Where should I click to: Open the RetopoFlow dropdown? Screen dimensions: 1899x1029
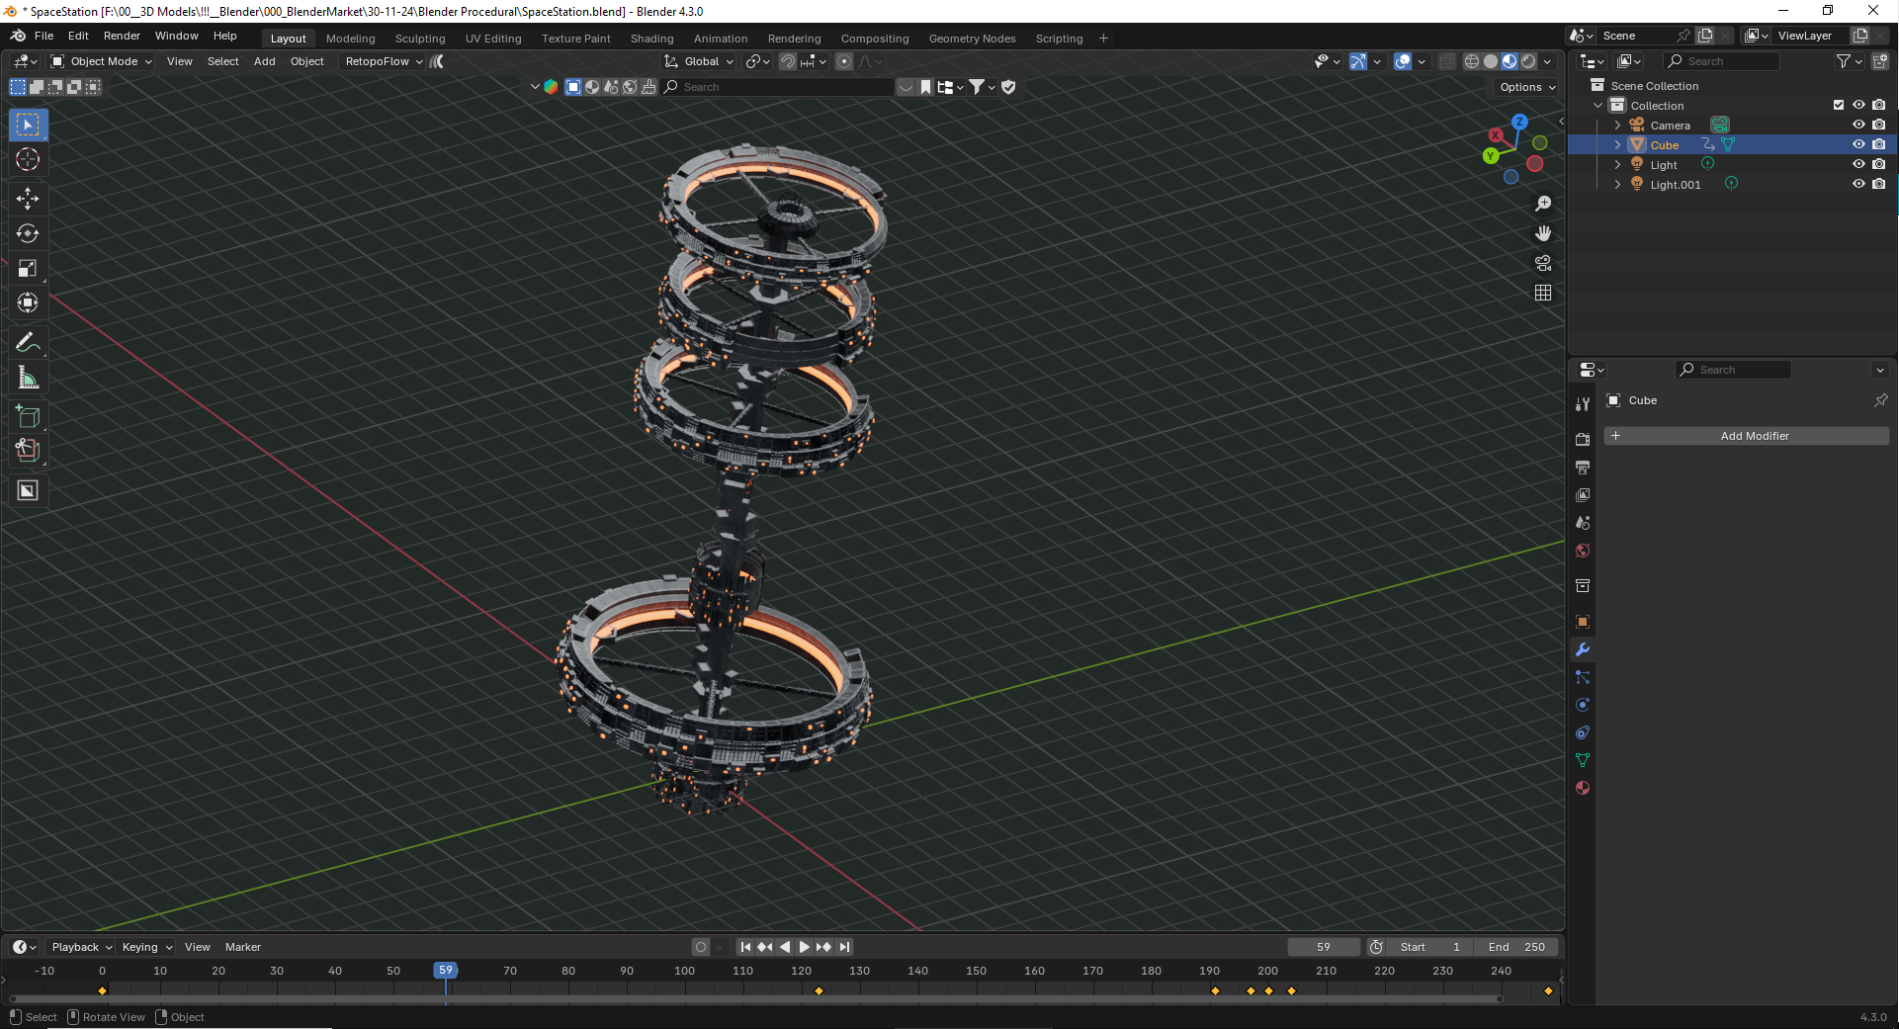click(x=384, y=61)
